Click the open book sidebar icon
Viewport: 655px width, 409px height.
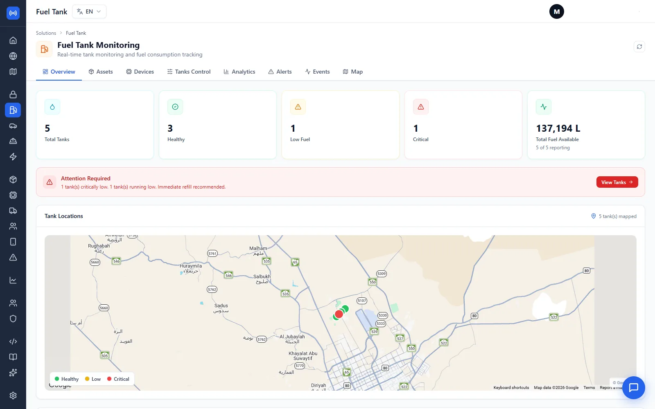[x=13, y=357]
